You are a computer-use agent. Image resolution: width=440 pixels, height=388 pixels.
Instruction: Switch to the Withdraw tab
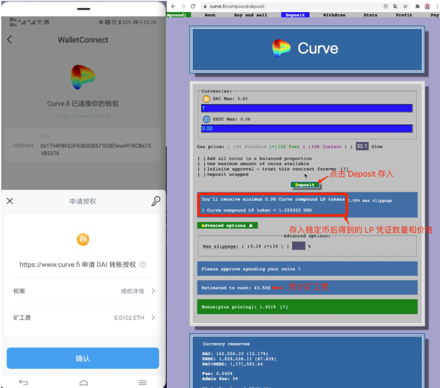coord(334,15)
